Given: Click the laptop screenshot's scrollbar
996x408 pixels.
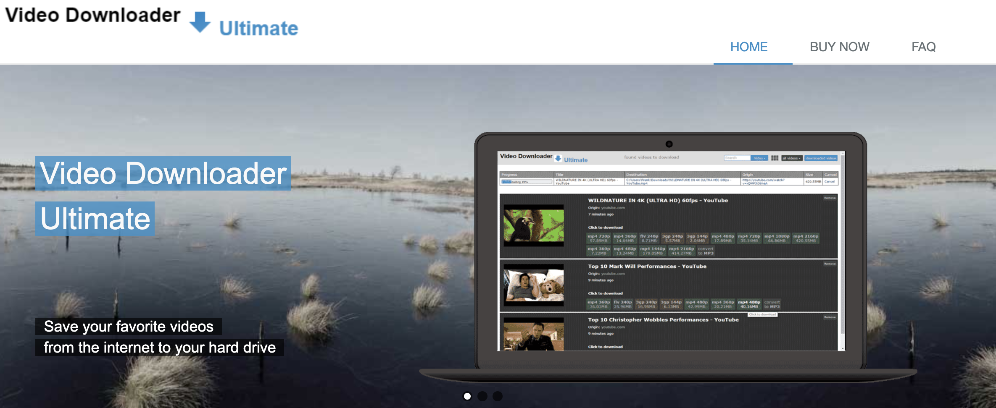Looking at the screenshot, I should 843,251.
